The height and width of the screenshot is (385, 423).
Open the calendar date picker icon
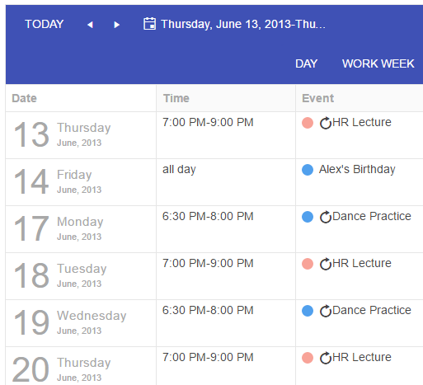[149, 24]
